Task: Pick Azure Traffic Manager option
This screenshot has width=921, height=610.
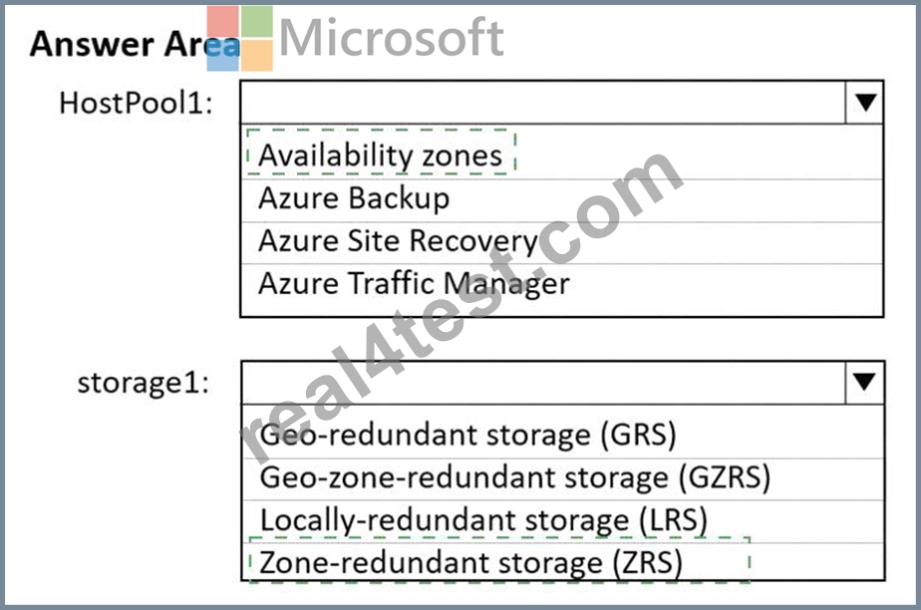Action: (562, 285)
